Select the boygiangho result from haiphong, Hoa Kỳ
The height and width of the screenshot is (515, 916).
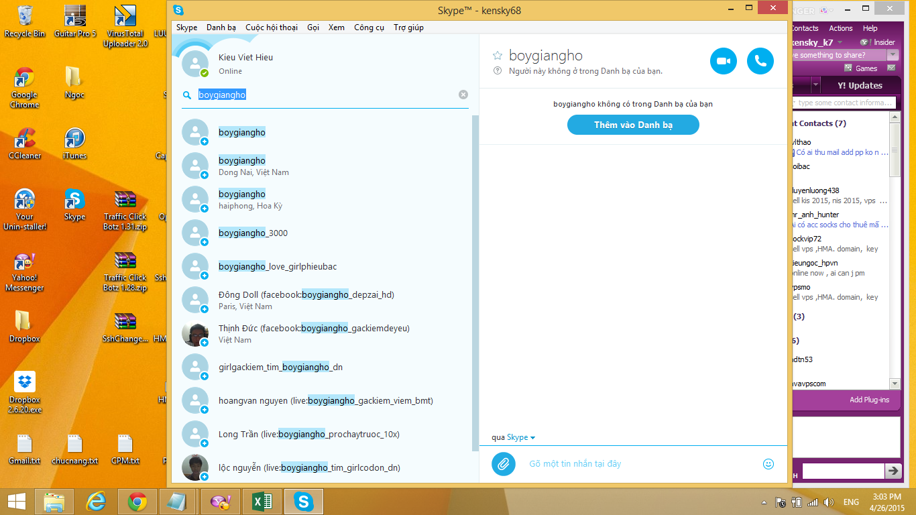(325, 199)
